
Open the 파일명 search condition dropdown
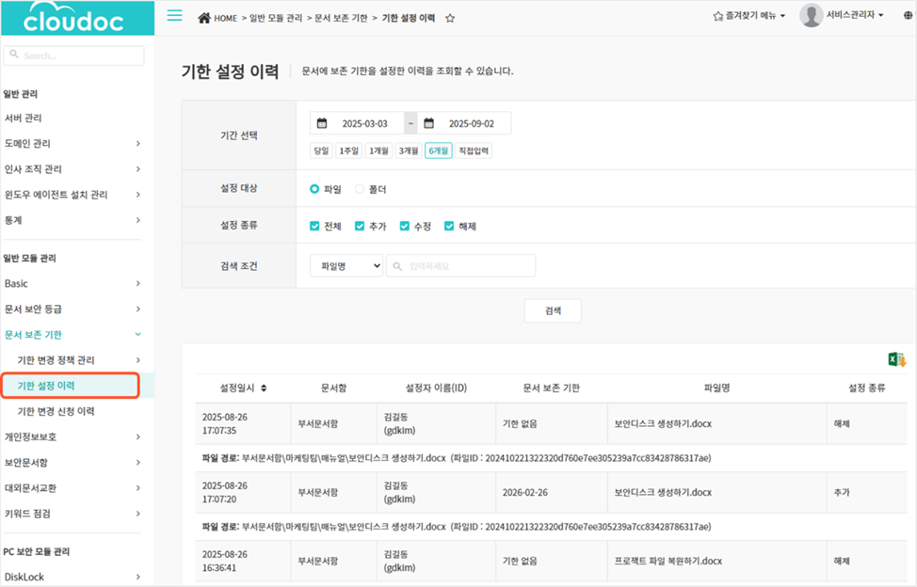(346, 266)
